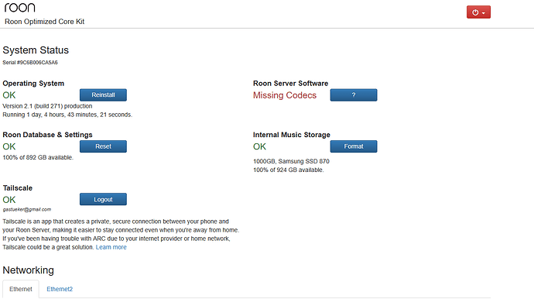Open the Missing Codecs help button
This screenshot has height=299, width=534.
point(354,95)
